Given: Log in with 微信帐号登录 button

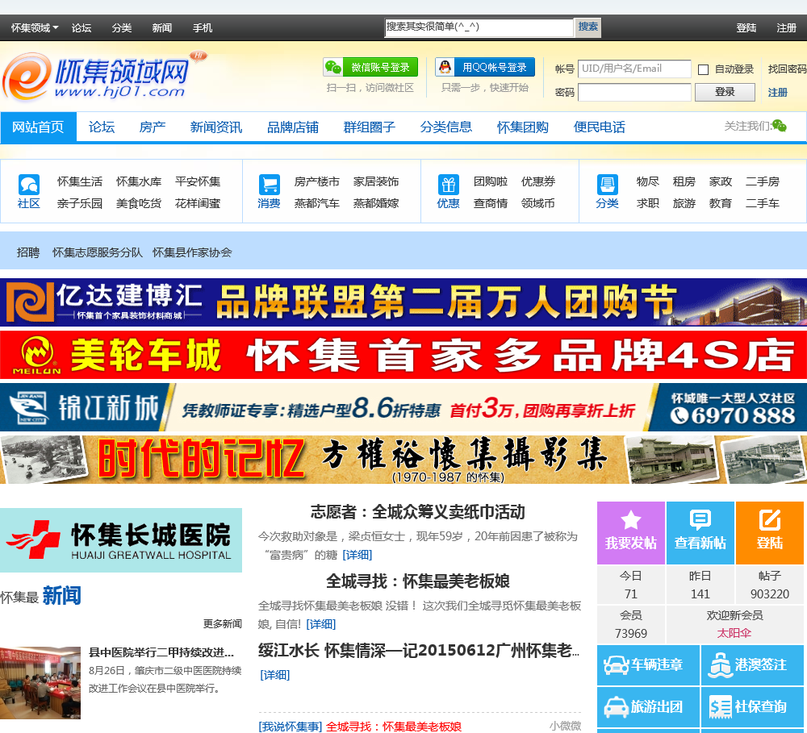Looking at the screenshot, I should click(370, 67).
